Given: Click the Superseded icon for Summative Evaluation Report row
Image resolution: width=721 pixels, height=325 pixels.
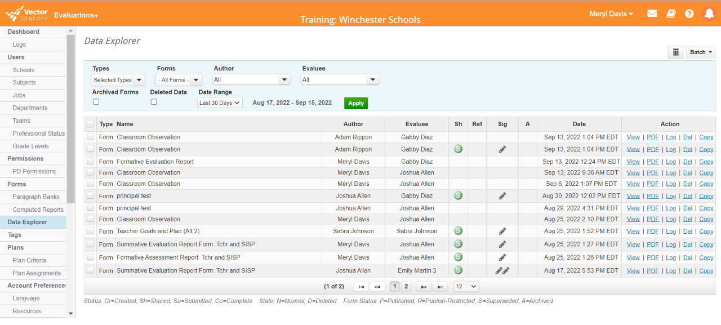Looking at the screenshot, I should pyautogui.click(x=458, y=244).
